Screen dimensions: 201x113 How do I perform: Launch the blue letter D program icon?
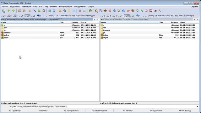click(x=101, y=11)
